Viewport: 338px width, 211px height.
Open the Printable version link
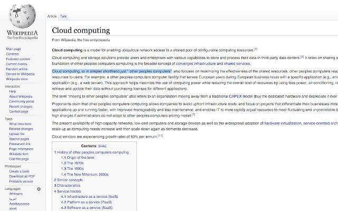20,181
